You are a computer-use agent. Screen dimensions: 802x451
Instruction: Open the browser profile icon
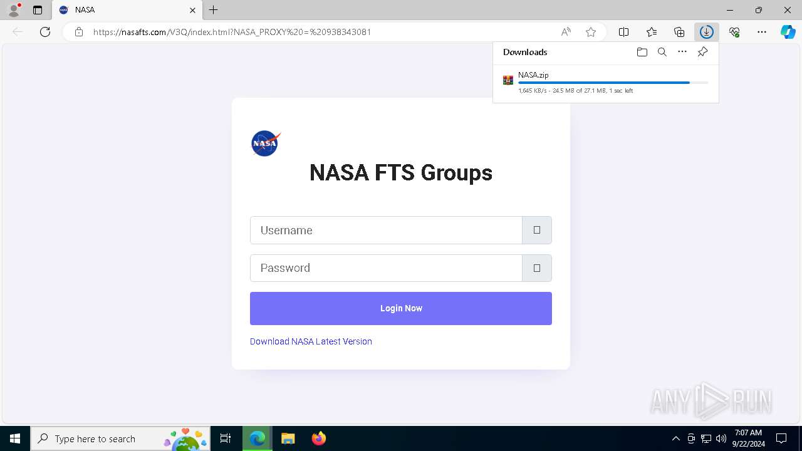tap(14, 10)
